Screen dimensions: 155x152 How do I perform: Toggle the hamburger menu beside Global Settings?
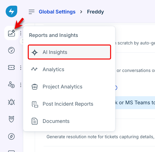click(32, 12)
